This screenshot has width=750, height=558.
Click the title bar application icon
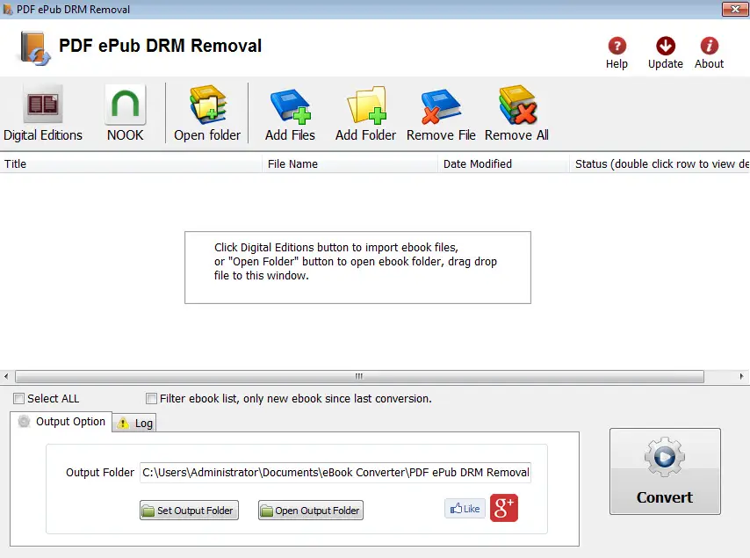8,9
